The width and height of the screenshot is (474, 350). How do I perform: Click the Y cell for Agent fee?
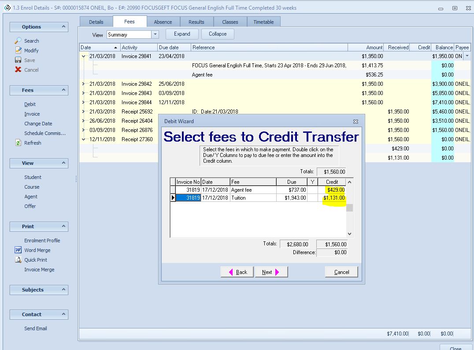coord(312,190)
